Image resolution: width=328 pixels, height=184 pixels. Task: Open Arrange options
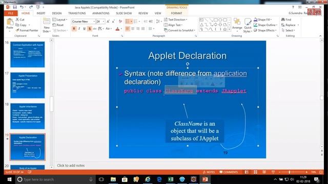(x=237, y=25)
